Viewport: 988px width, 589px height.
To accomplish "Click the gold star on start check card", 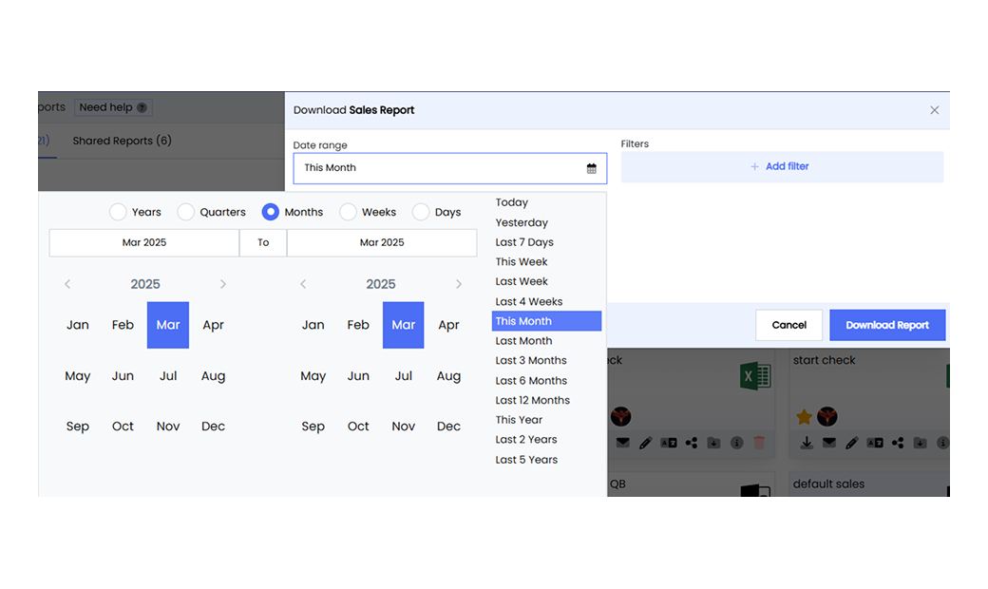I will pyautogui.click(x=804, y=417).
